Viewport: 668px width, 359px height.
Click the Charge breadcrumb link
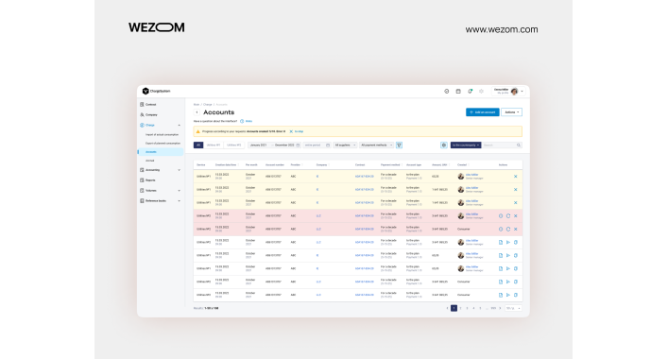208,105
